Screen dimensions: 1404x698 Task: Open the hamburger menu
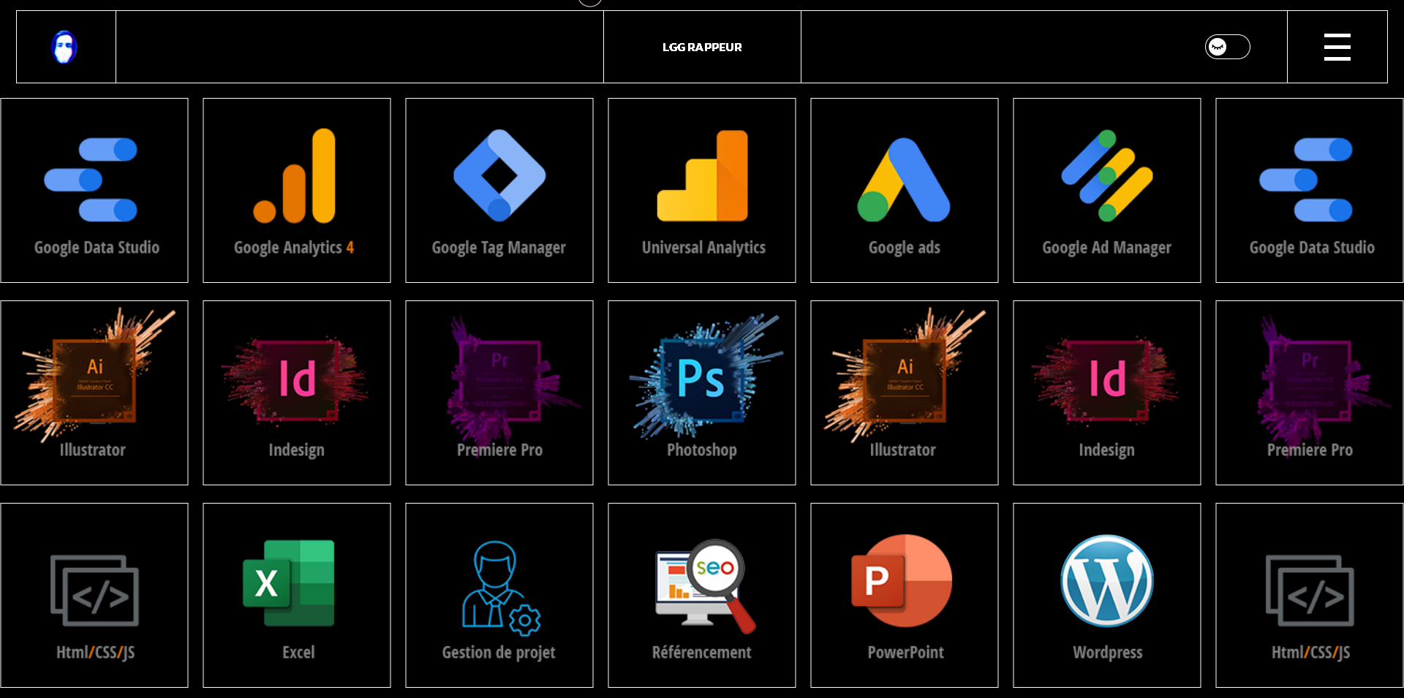[x=1337, y=47]
